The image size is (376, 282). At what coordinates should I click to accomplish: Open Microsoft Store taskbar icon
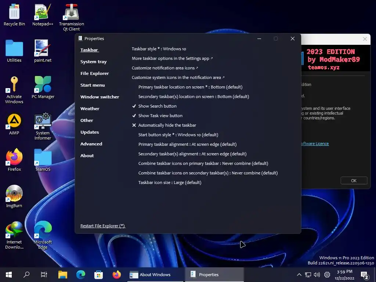(98, 275)
